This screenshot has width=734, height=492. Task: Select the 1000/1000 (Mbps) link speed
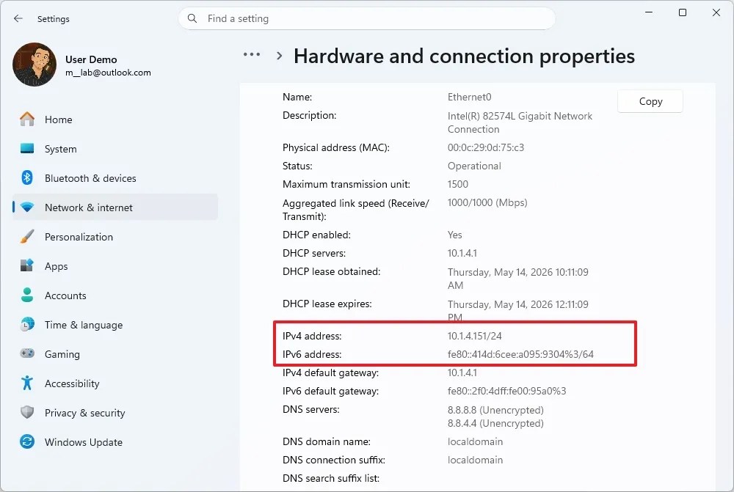(x=487, y=202)
